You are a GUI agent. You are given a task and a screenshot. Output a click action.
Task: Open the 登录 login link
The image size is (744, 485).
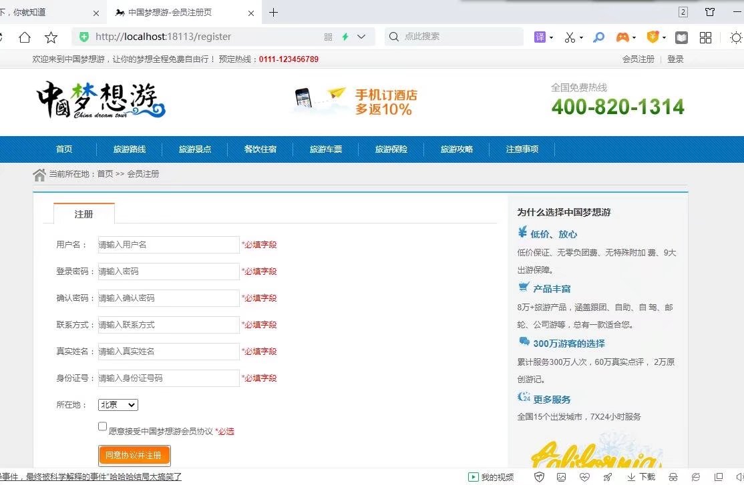click(x=675, y=59)
